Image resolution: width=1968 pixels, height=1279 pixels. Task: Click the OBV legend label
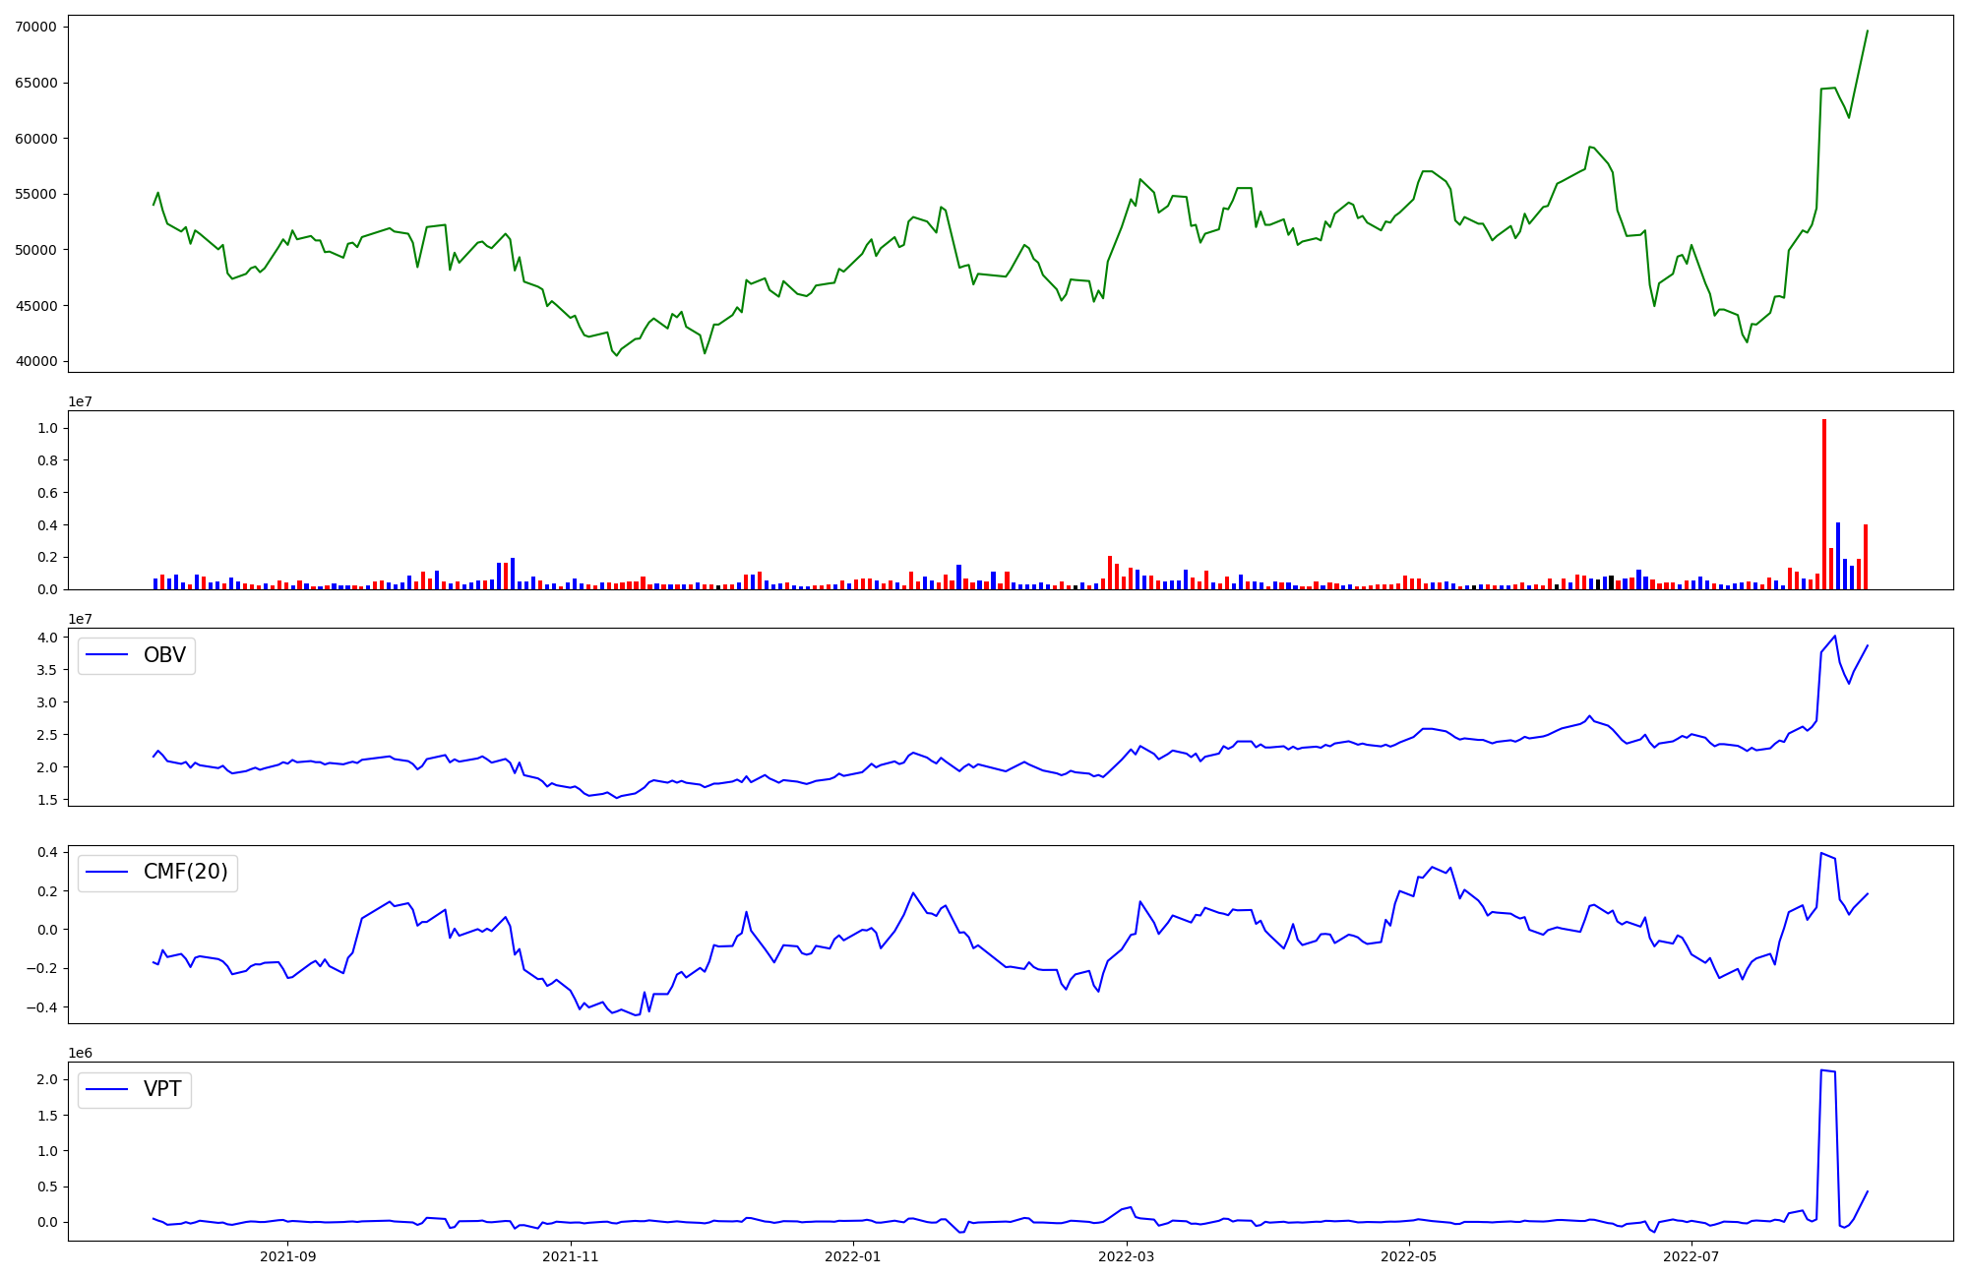point(164,655)
